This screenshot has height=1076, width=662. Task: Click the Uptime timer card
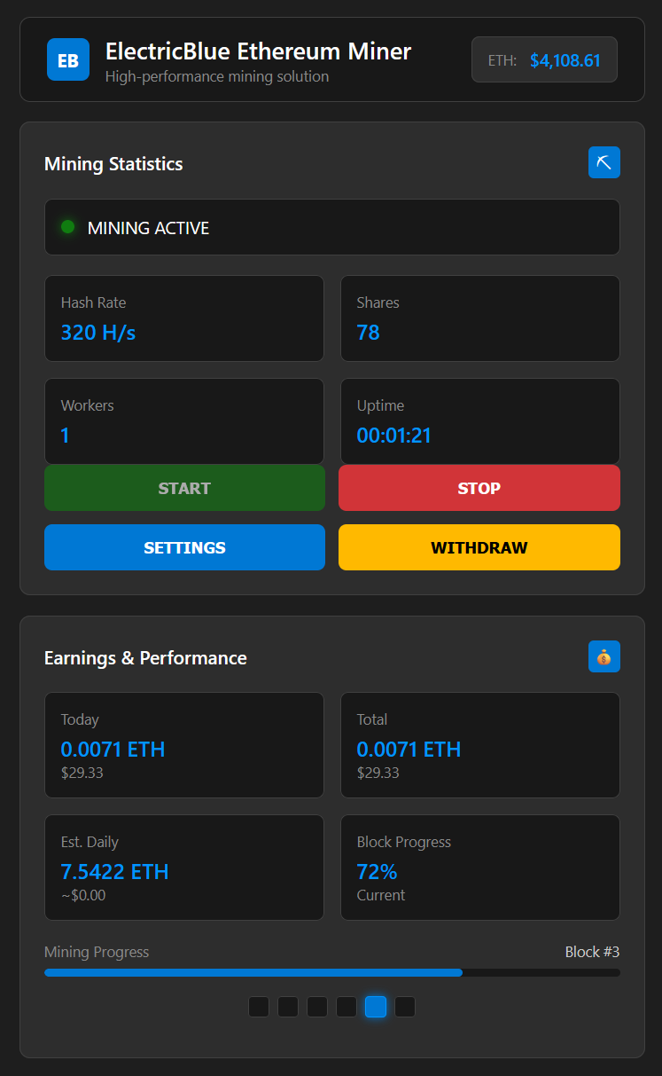point(479,421)
